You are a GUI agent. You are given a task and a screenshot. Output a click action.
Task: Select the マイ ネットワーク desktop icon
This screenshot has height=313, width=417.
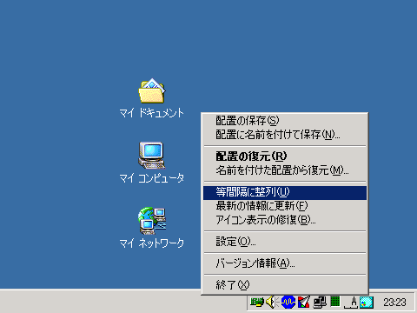(152, 228)
